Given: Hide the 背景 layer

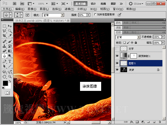Looking at the screenshot, I should point(117,70).
